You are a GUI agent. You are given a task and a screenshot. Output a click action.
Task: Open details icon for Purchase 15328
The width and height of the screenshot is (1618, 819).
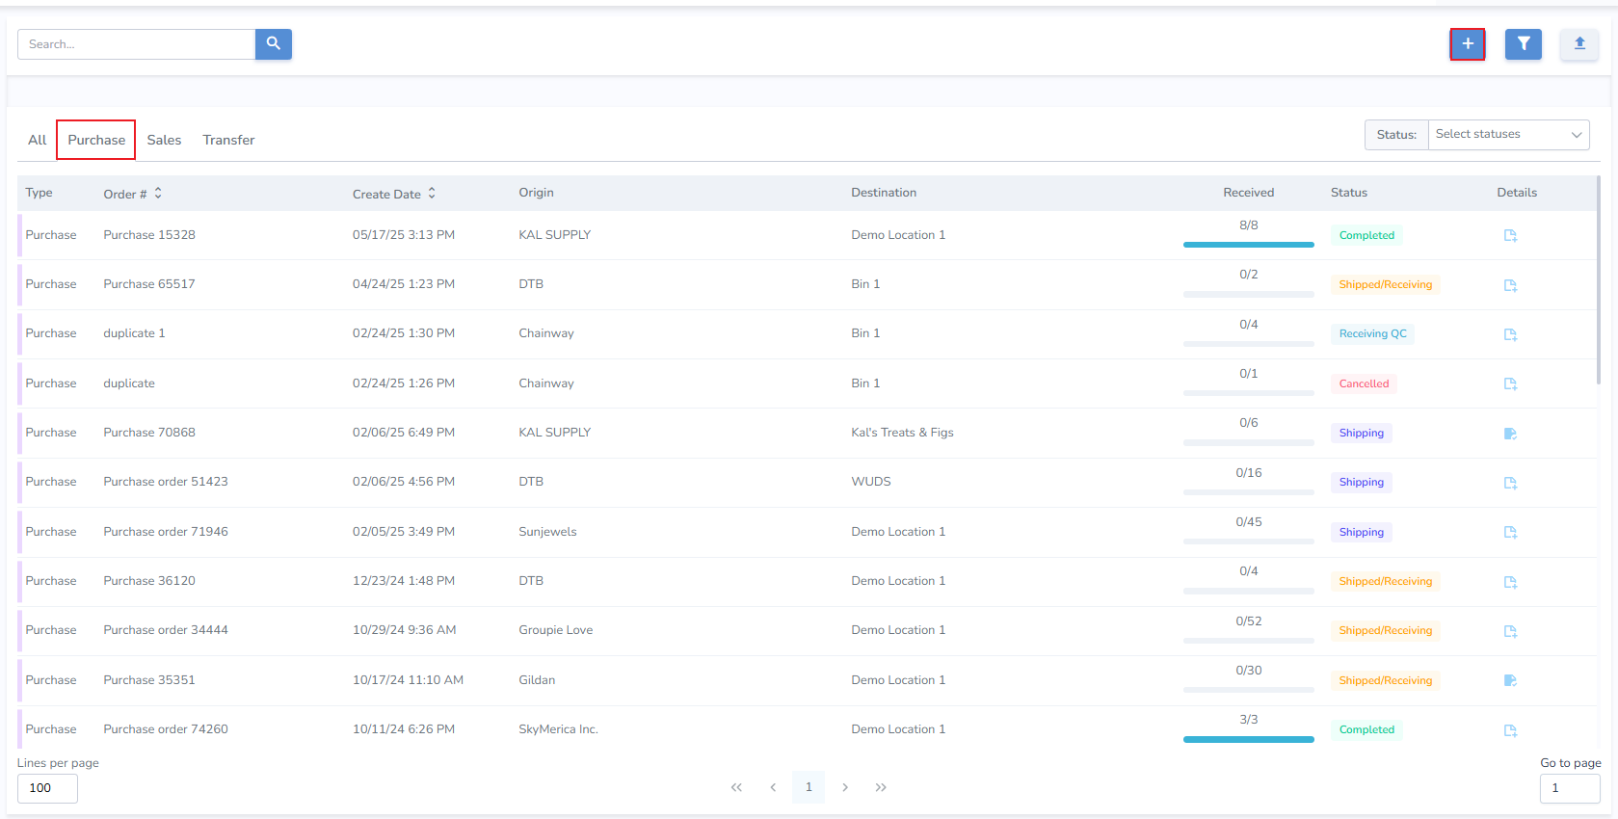tap(1510, 235)
